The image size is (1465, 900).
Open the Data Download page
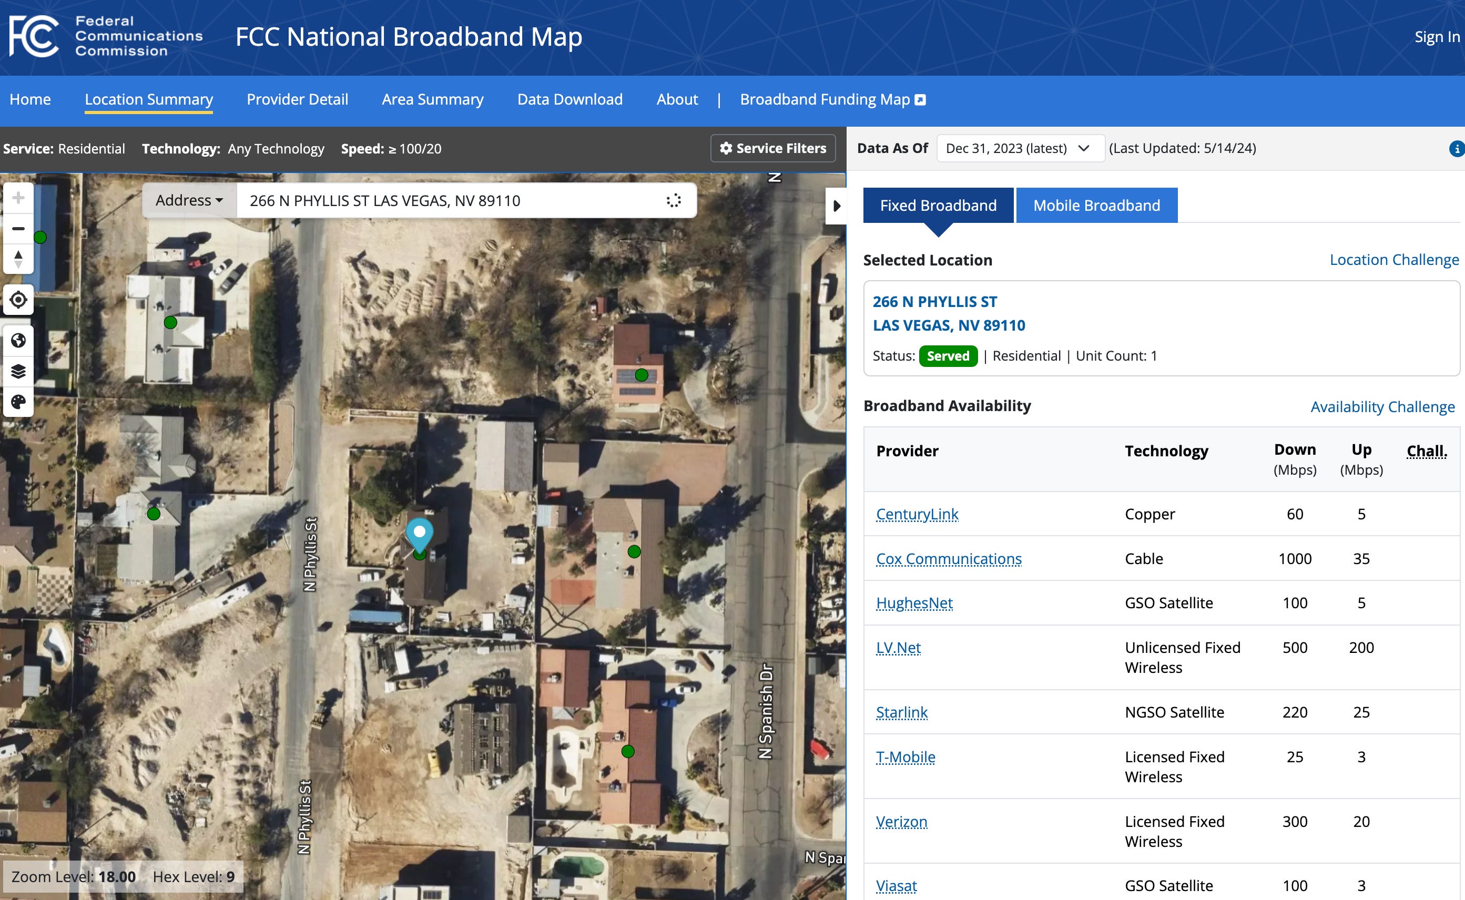click(x=569, y=99)
